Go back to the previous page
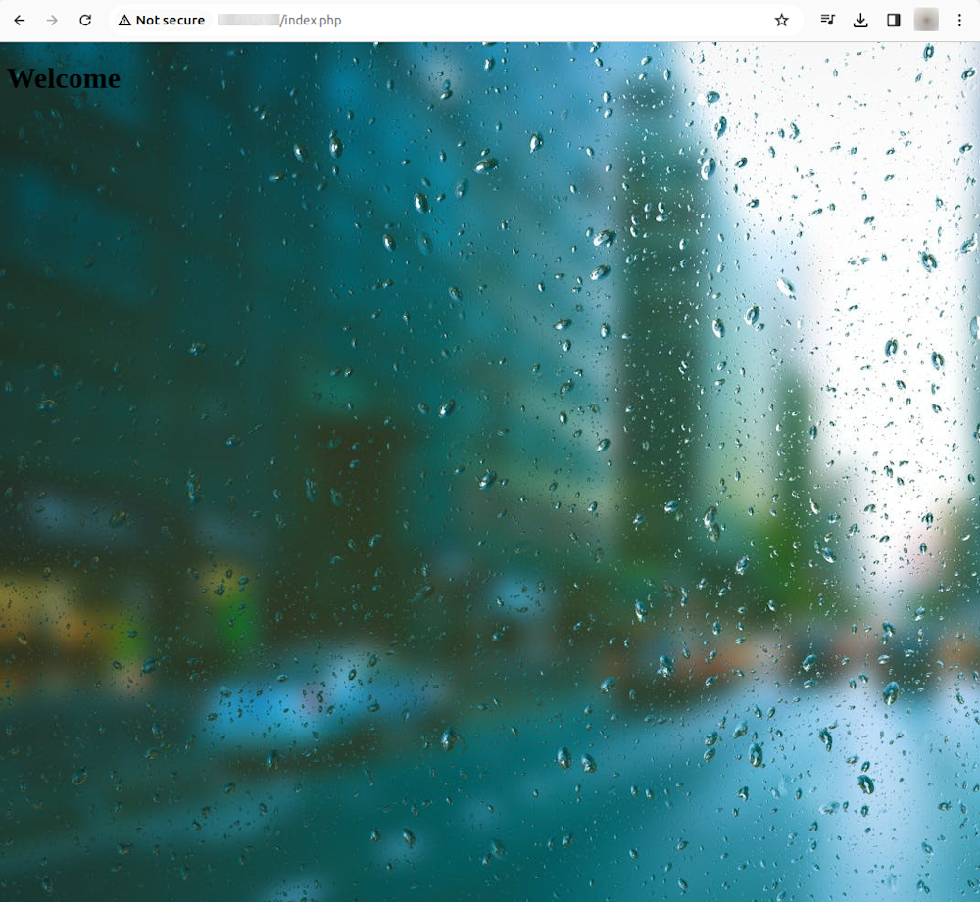Viewport: 980px width, 902px height. pyautogui.click(x=20, y=20)
